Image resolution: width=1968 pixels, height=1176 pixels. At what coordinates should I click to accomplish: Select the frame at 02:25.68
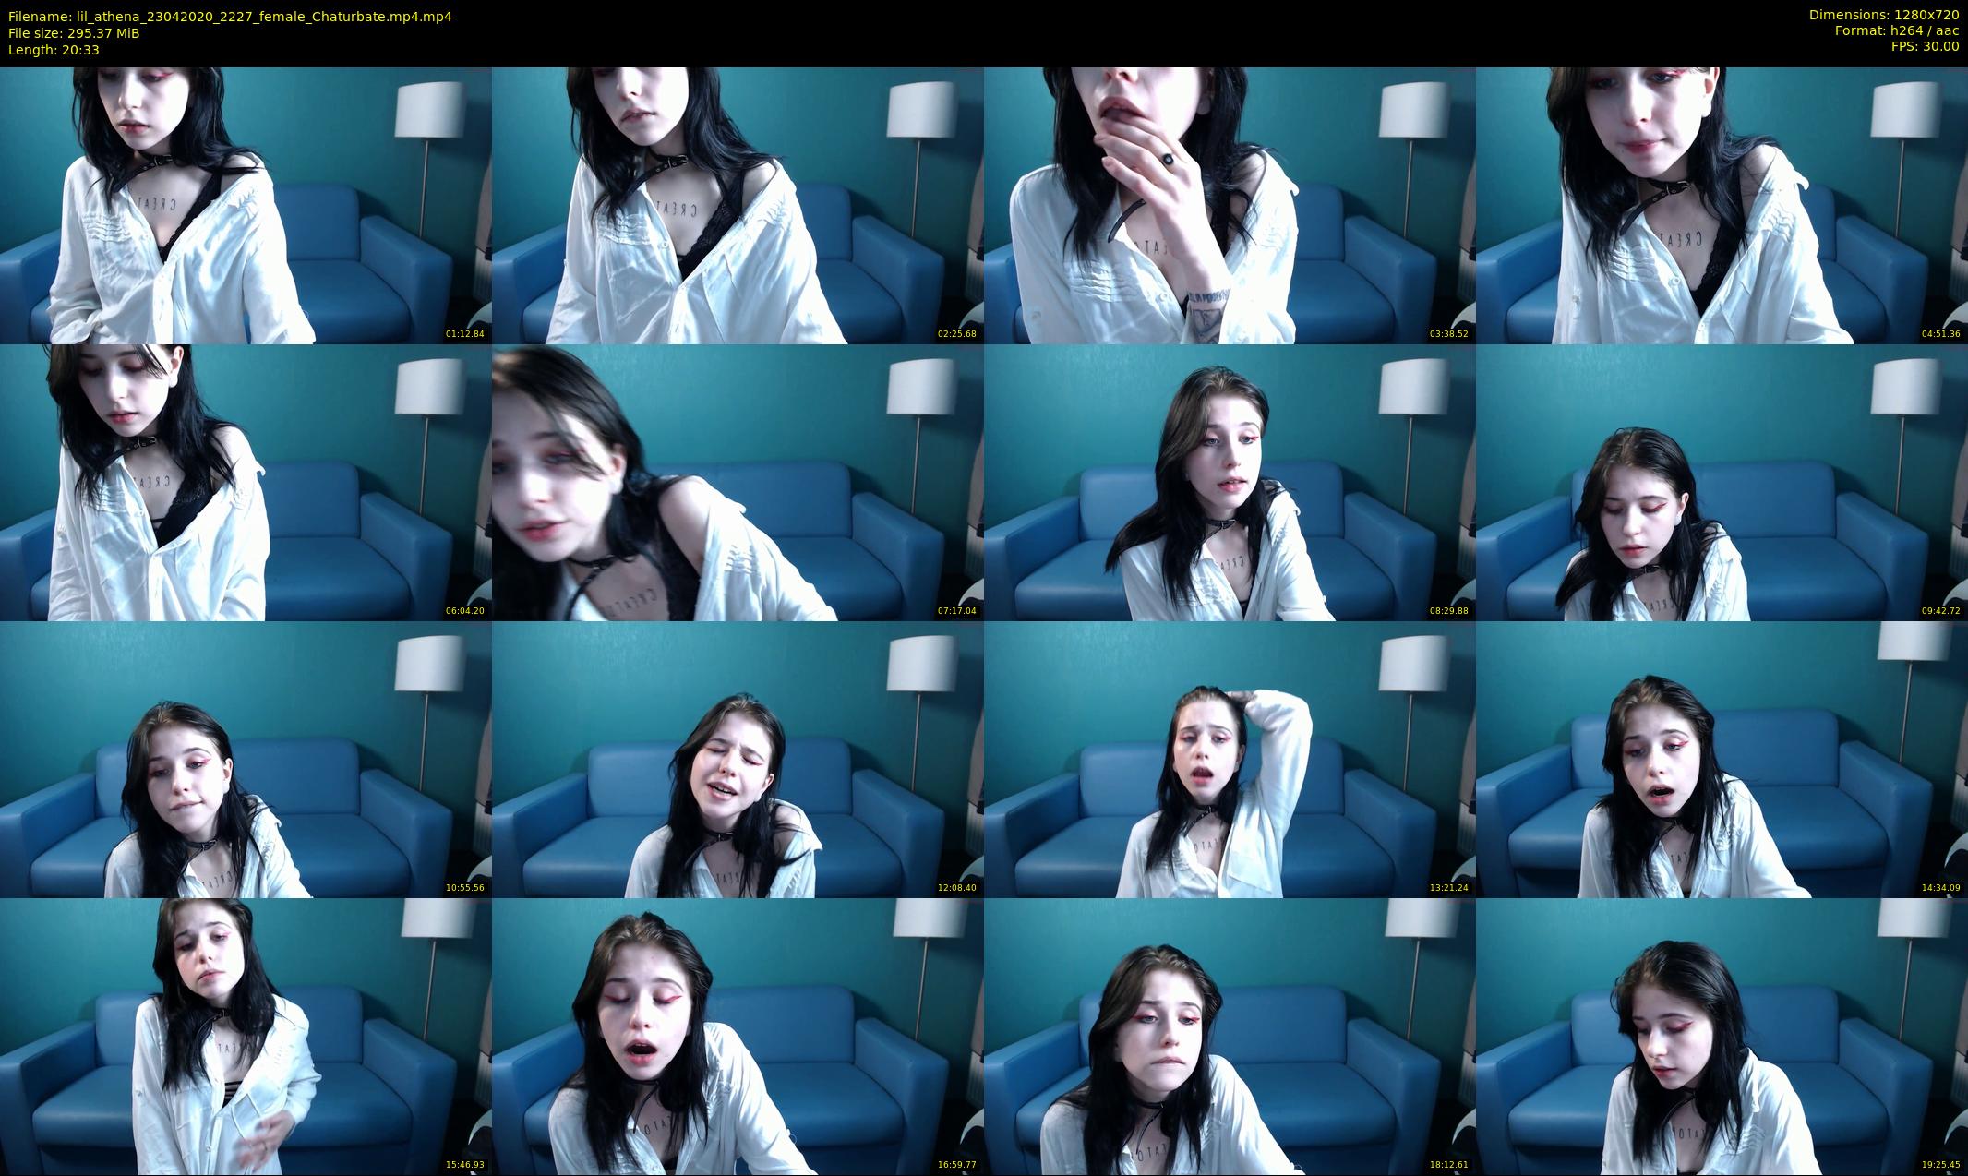738,205
